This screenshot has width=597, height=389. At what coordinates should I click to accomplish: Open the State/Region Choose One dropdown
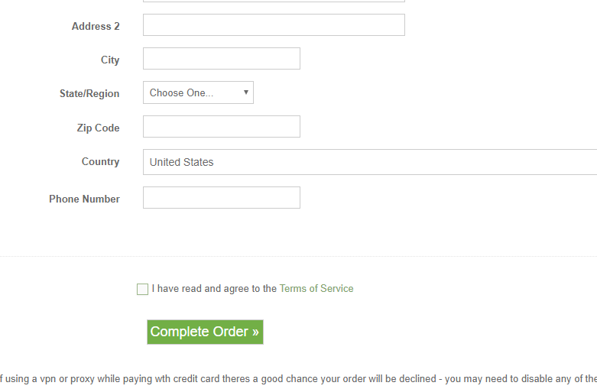pos(199,92)
